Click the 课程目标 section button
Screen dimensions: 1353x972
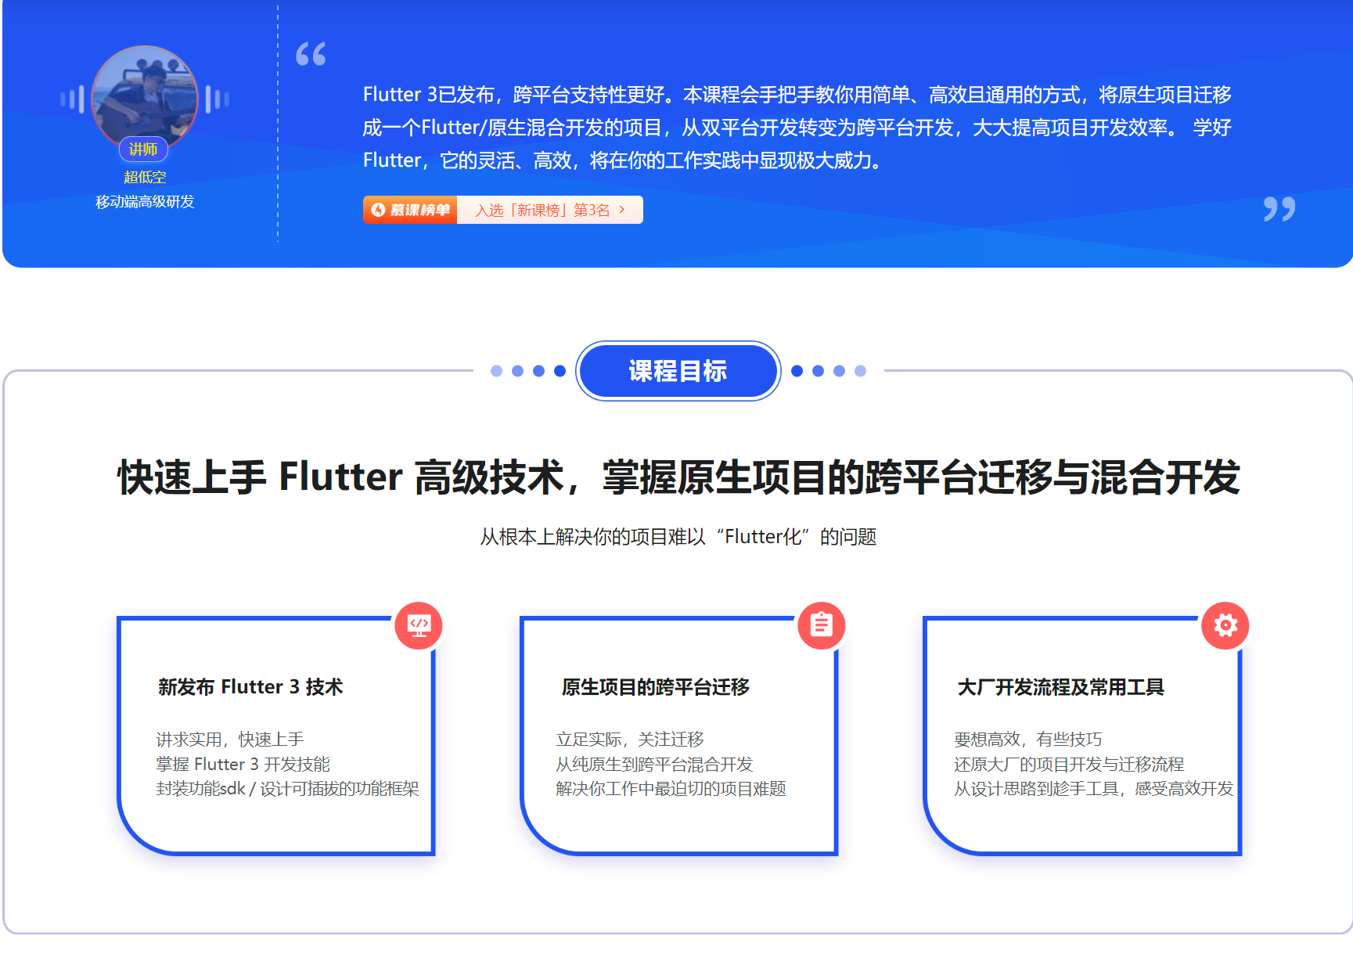(678, 371)
